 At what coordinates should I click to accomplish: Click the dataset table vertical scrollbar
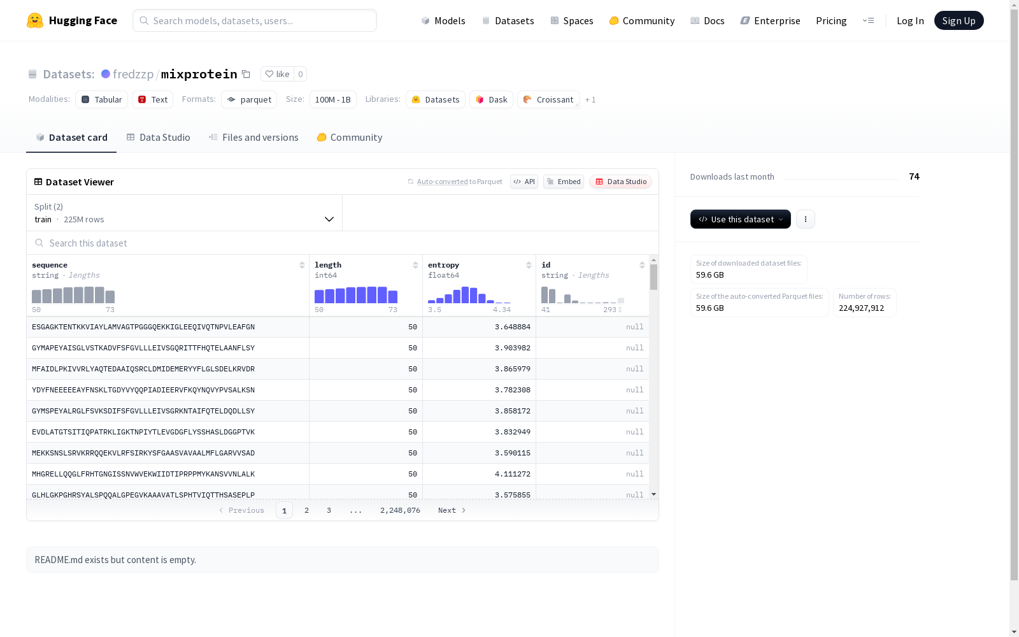[x=653, y=278]
